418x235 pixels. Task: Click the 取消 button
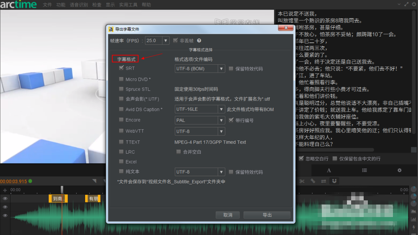click(x=227, y=215)
